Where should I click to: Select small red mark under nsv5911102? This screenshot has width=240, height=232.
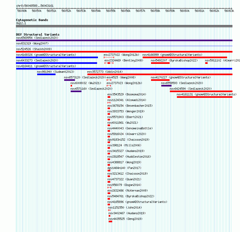(x=206, y=63)
